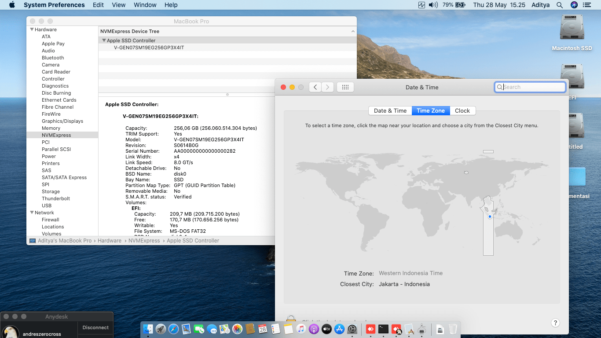Go back in System Preferences
Viewport: 601px width, 338px height.
(315, 87)
